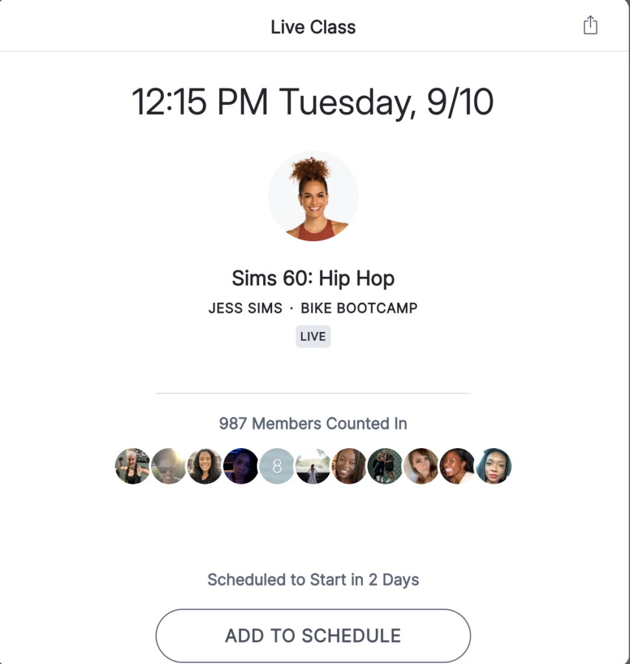Click the first member avatar on the left

pyautogui.click(x=133, y=466)
